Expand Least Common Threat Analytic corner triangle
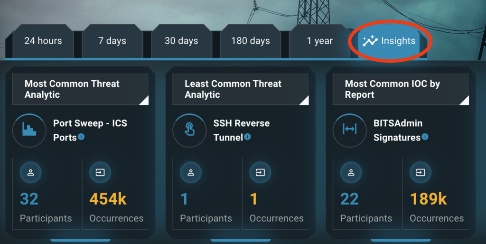Screen dimensions: 486x244 (304, 101)
